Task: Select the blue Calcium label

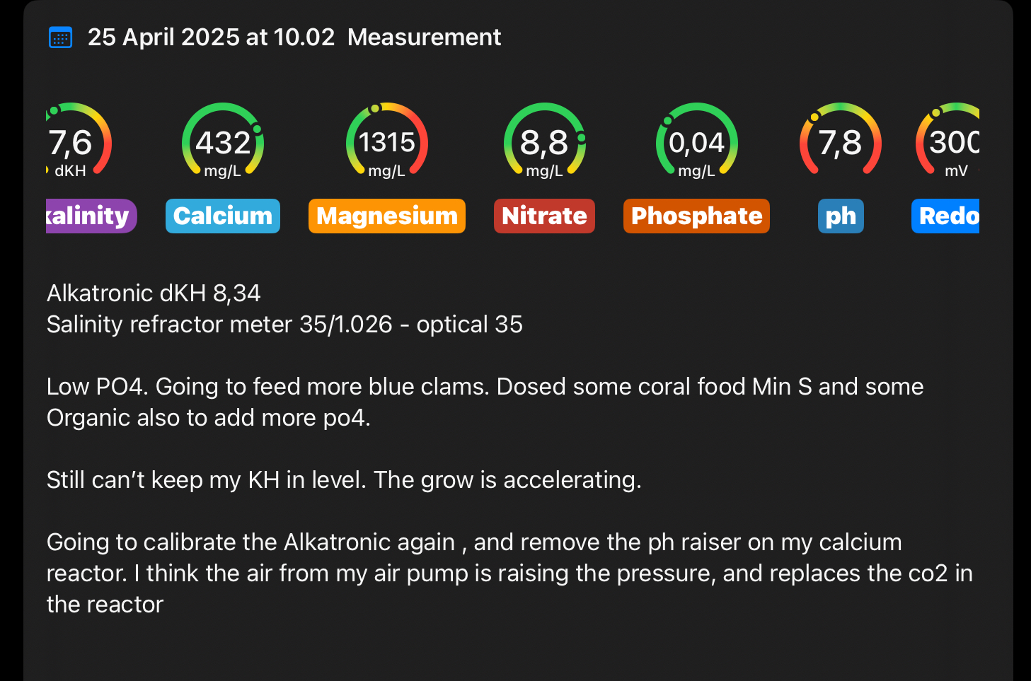Action: [223, 216]
